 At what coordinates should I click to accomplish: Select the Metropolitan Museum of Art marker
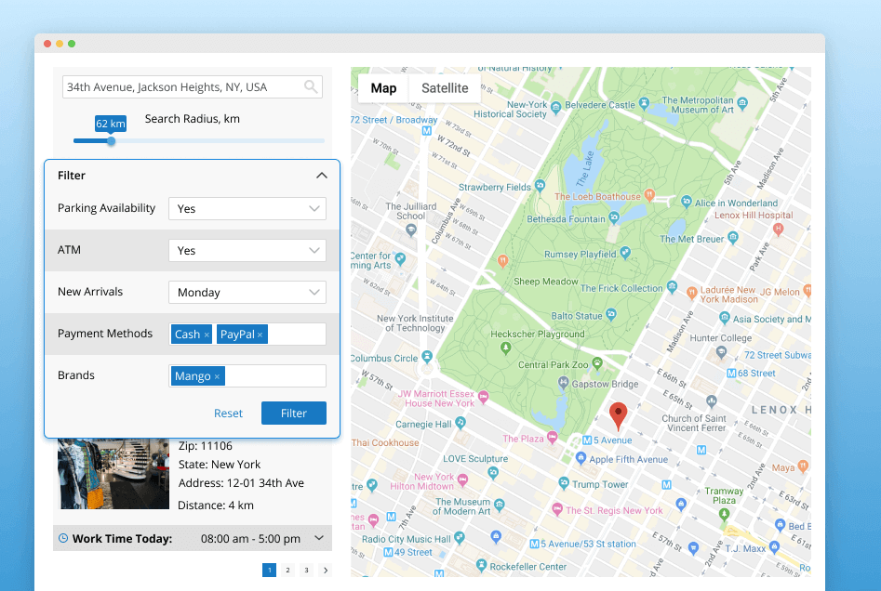(742, 103)
